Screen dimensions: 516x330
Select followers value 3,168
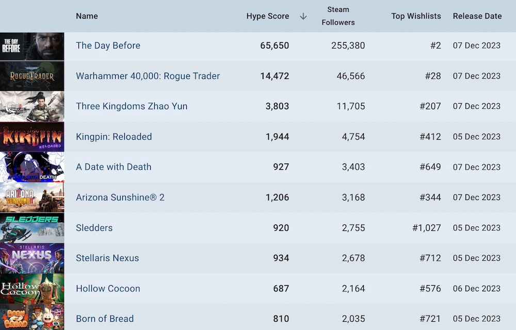[353, 197]
